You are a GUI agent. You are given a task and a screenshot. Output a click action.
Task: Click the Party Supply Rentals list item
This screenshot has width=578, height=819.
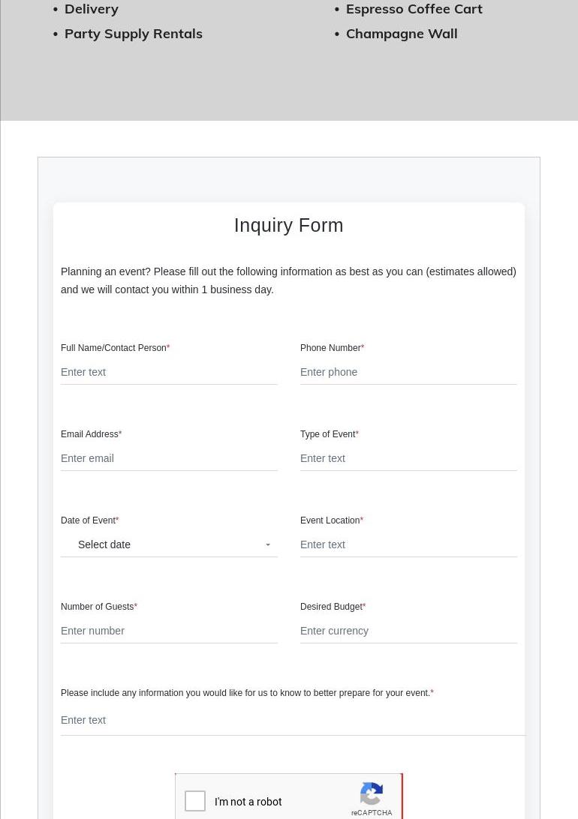point(133,34)
